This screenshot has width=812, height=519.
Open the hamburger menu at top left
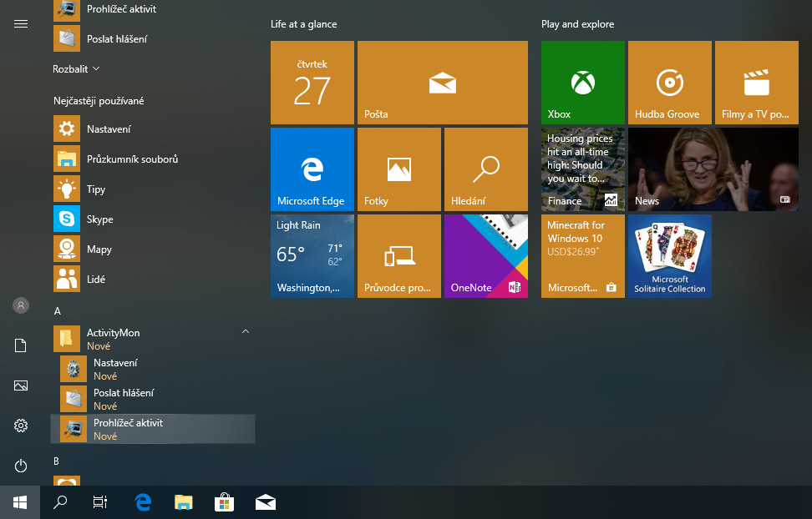click(x=21, y=24)
